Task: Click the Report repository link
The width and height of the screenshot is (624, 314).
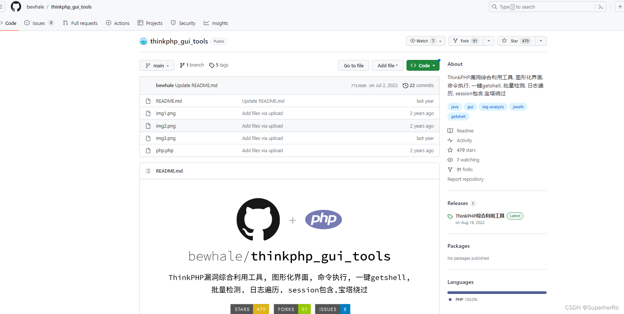Action: [466, 179]
